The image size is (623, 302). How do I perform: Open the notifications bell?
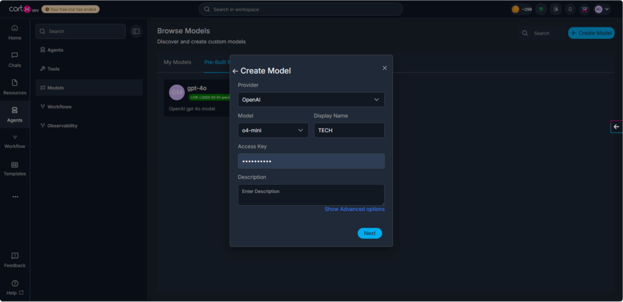coord(570,9)
